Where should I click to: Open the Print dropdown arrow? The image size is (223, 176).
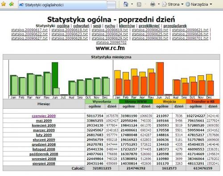pos(159,4)
